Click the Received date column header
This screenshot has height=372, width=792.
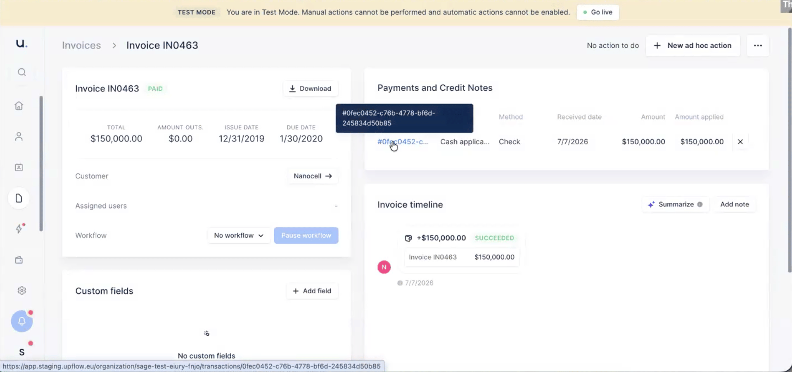coord(579,117)
